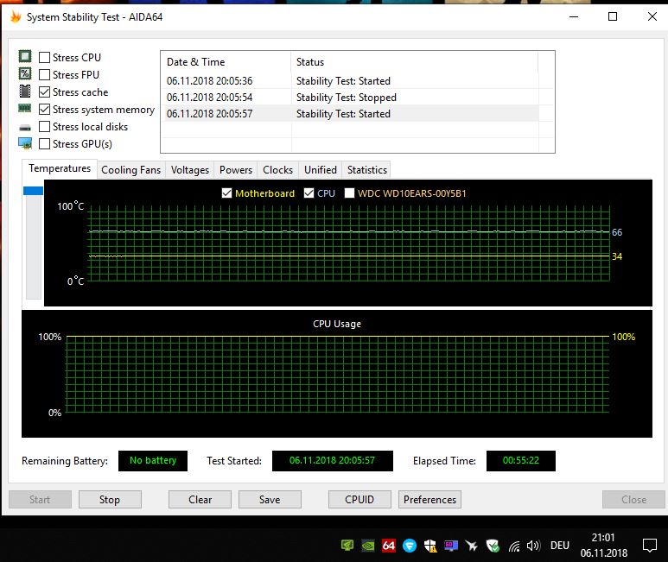This screenshot has width=668, height=562.
Task: Click the 66 CPU temperature value
Action: (617, 232)
